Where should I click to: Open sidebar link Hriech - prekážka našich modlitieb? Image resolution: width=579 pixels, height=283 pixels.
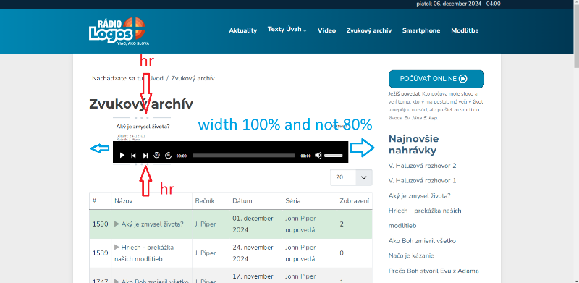425,218
